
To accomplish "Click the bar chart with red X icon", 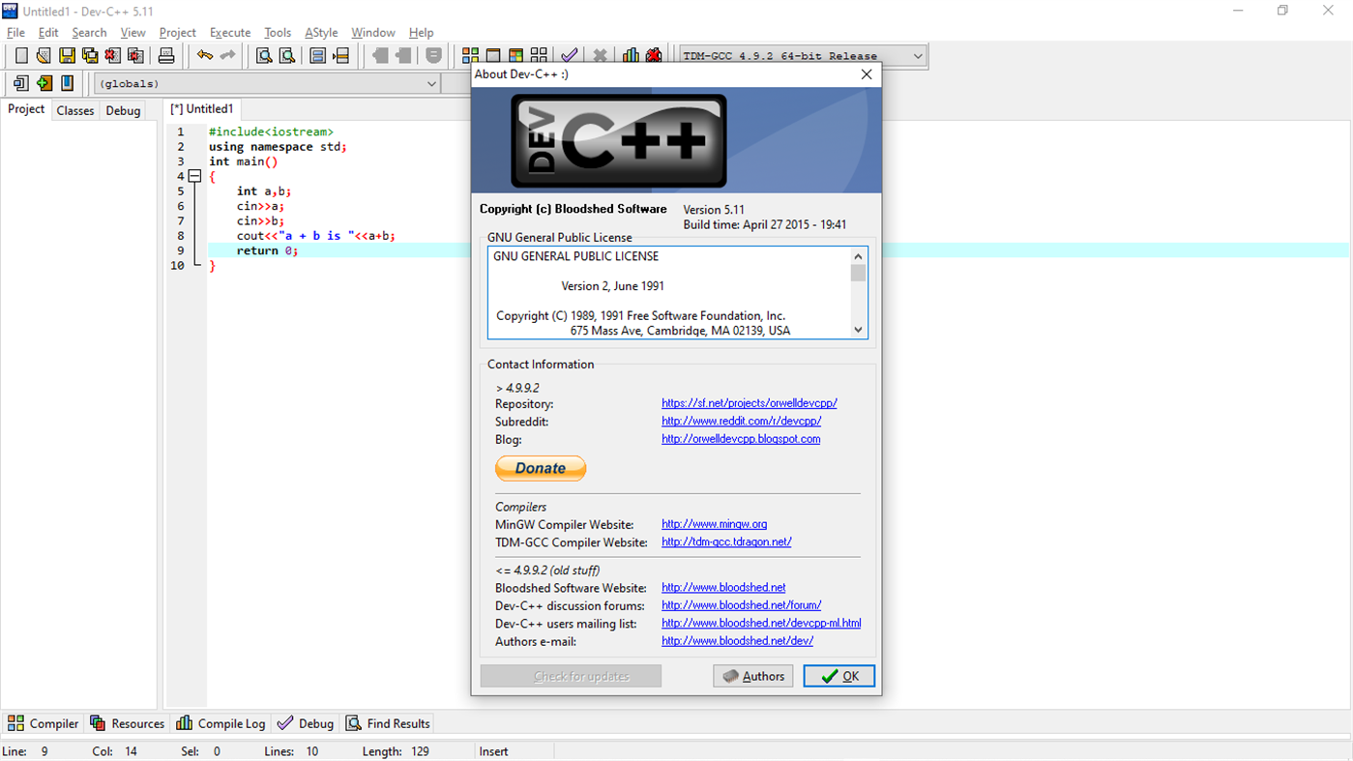I will coord(655,56).
